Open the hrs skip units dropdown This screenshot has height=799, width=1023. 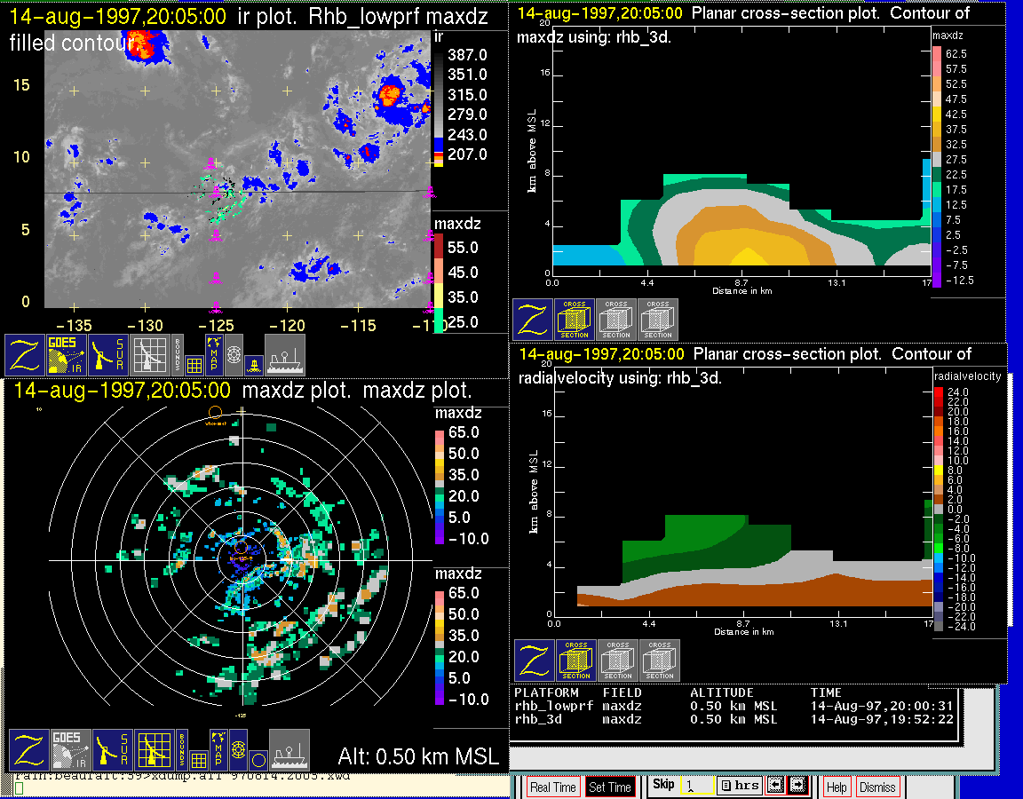(x=739, y=786)
